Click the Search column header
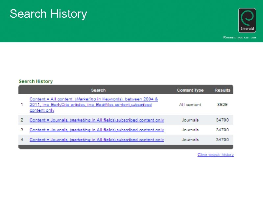This screenshot has height=197, width=263. pos(98,90)
